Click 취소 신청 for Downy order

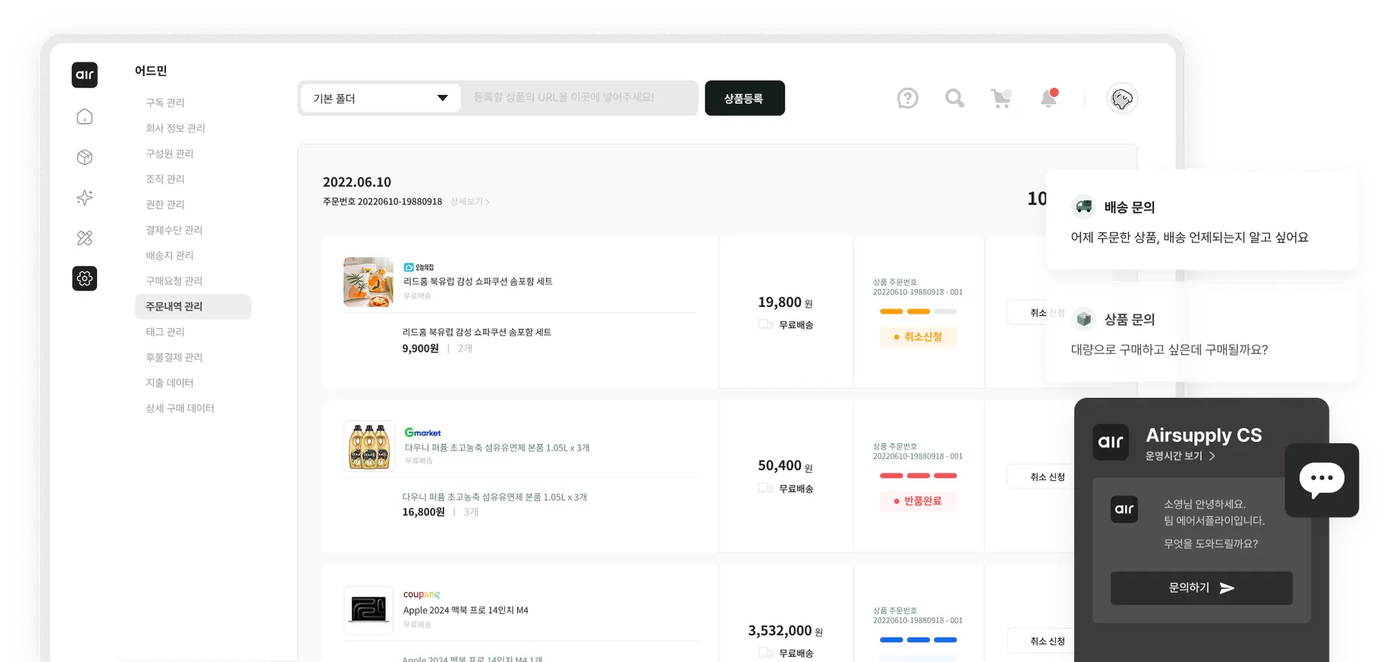(x=1047, y=477)
